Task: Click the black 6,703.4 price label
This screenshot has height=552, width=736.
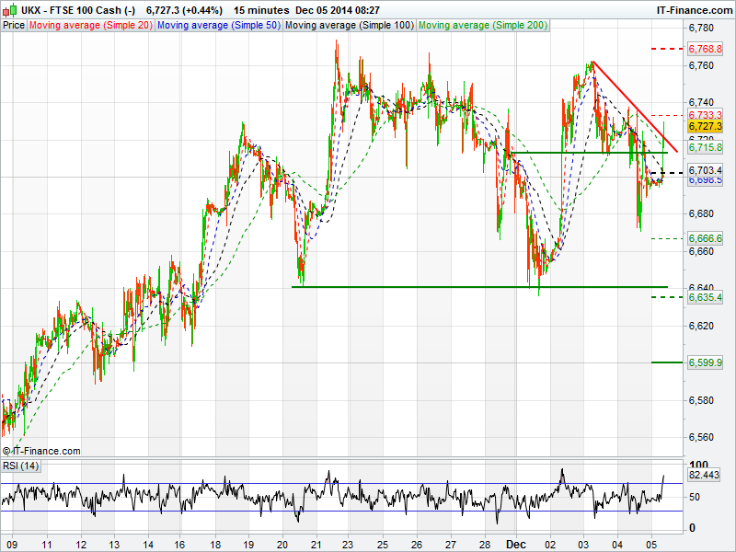Action: [705, 170]
